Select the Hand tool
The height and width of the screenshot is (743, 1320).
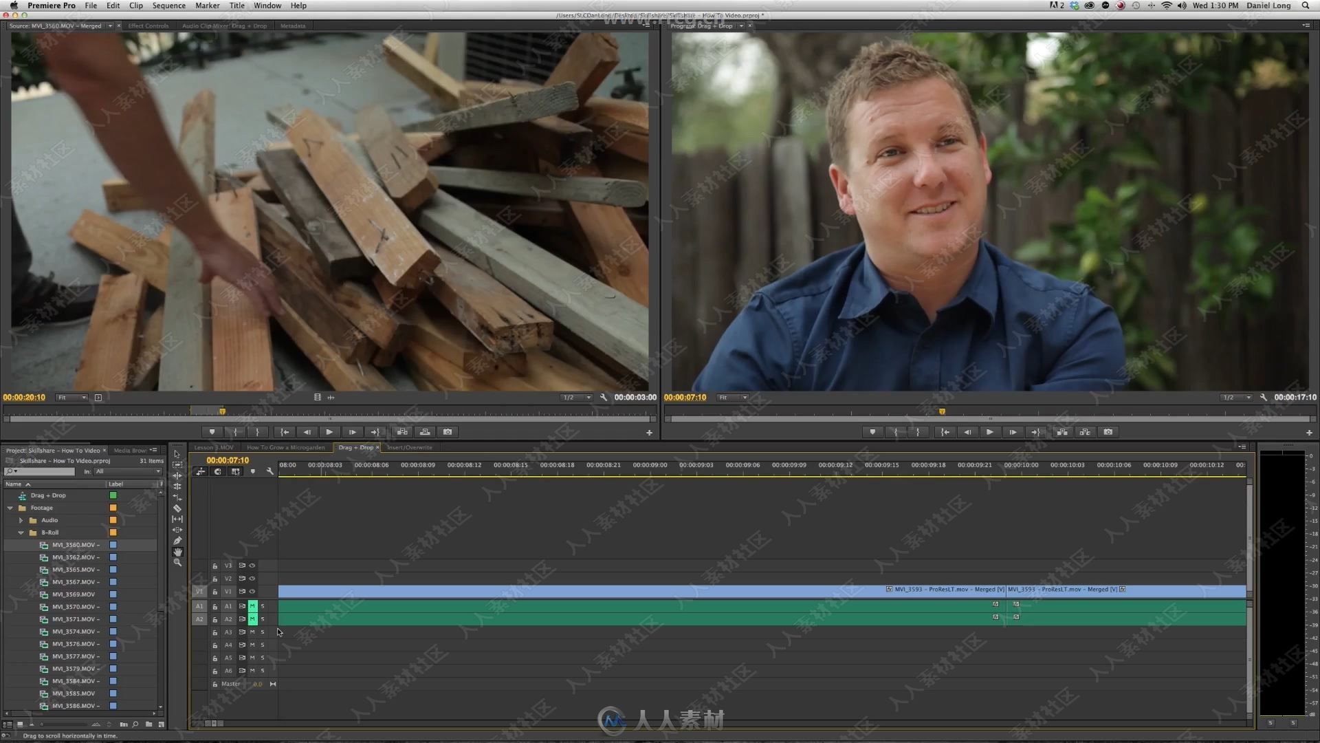tap(177, 552)
